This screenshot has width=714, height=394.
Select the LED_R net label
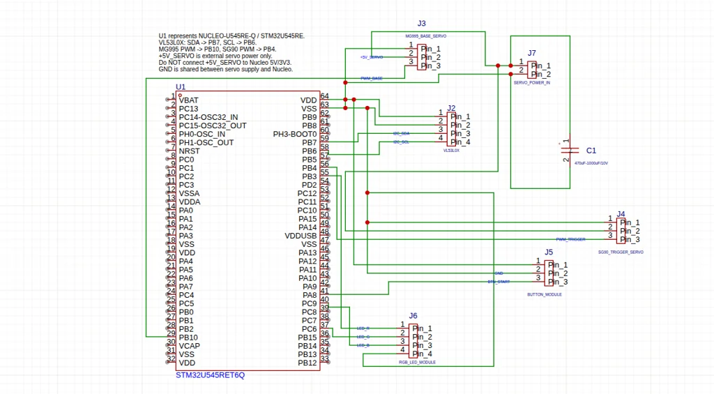363,328
